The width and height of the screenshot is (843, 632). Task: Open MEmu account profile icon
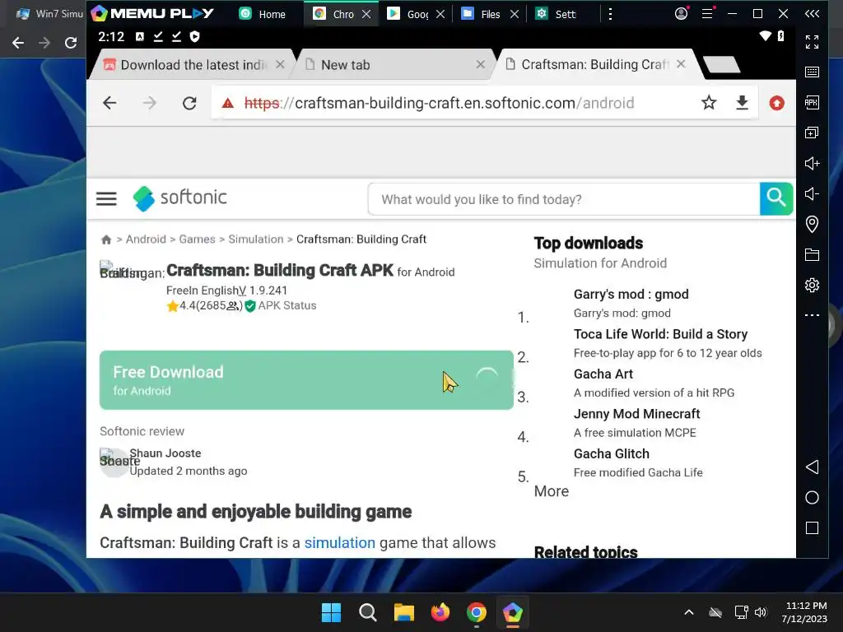click(x=681, y=13)
